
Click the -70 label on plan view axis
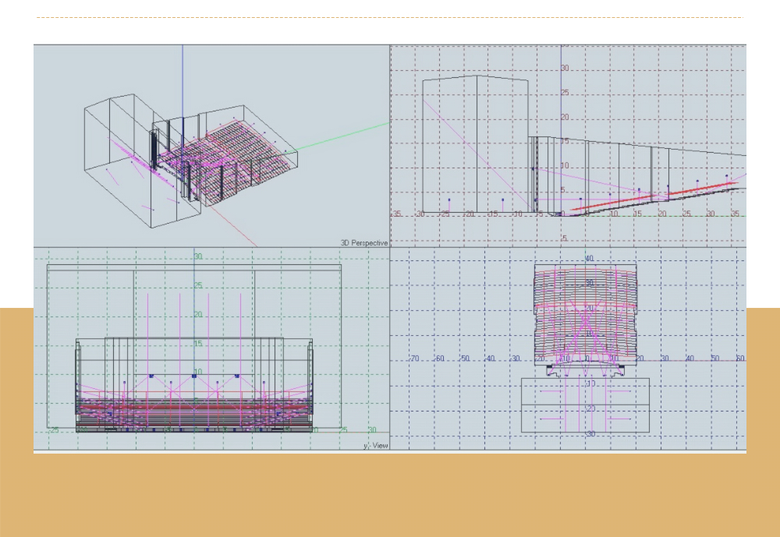click(x=414, y=359)
